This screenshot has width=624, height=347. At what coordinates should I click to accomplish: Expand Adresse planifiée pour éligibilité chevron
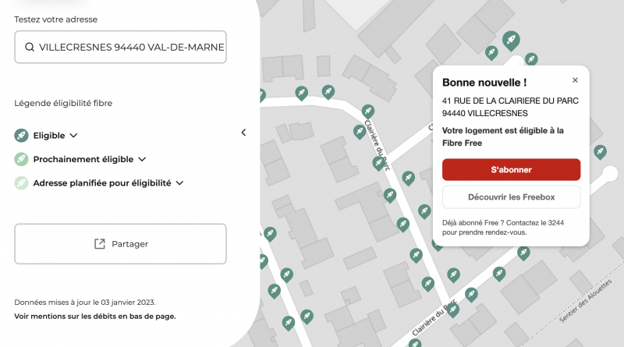tap(179, 184)
